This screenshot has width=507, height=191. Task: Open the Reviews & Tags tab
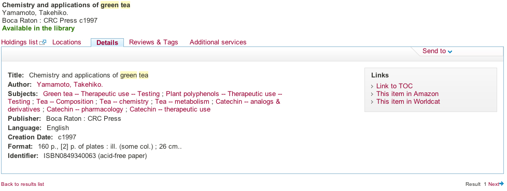coord(153,42)
